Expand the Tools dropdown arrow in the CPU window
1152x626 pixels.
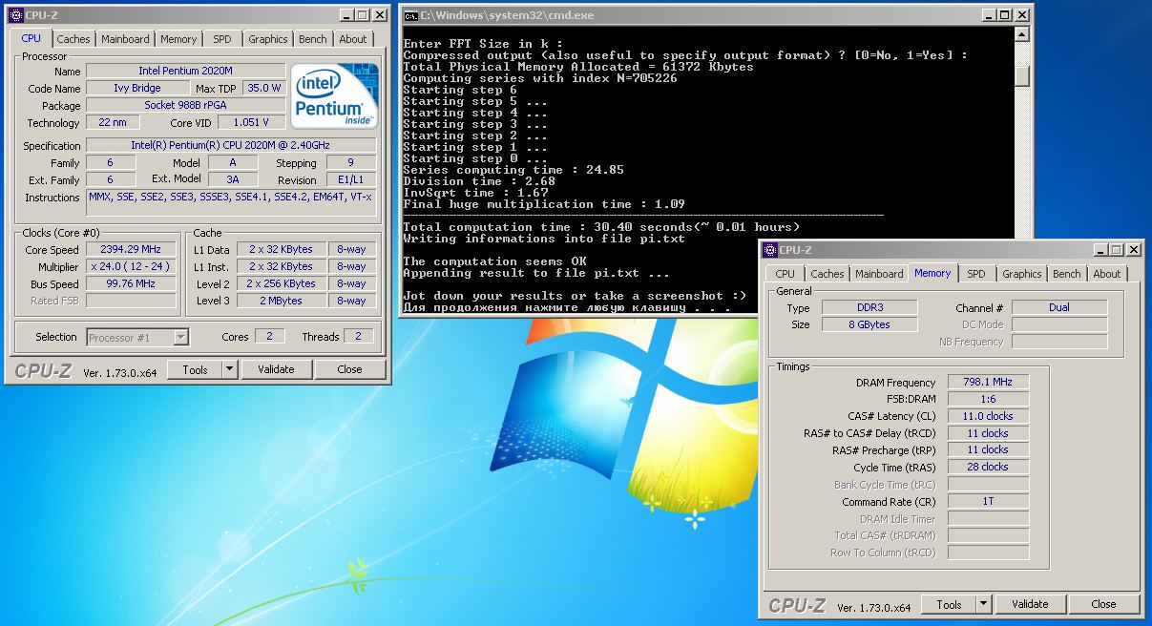coord(230,369)
